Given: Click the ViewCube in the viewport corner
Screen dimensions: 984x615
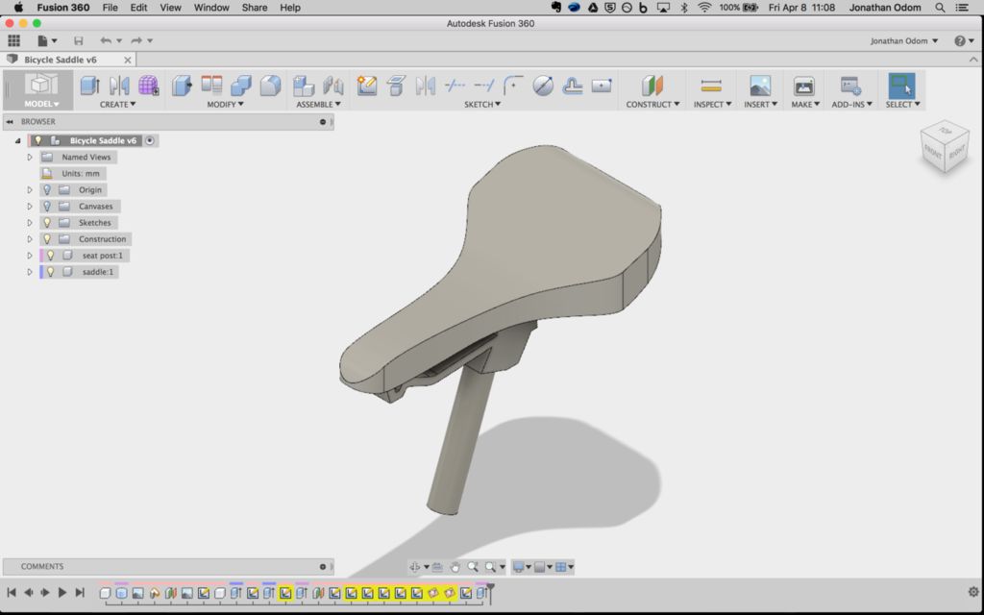Looking at the screenshot, I should [944, 147].
